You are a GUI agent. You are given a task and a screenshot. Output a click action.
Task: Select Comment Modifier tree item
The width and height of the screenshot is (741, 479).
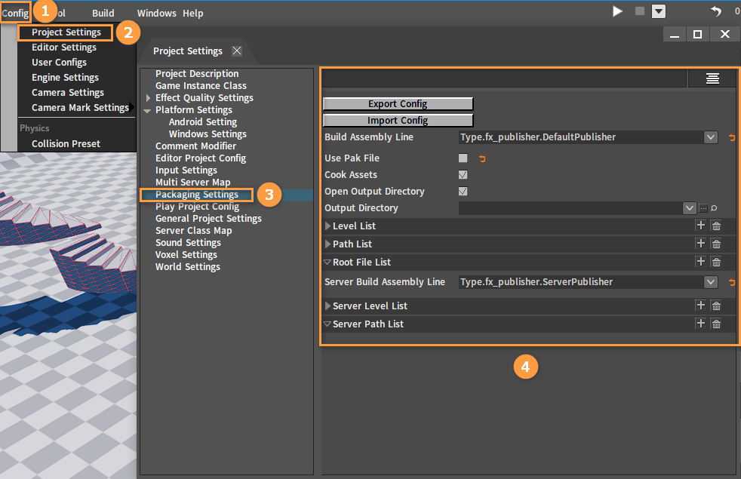195,146
